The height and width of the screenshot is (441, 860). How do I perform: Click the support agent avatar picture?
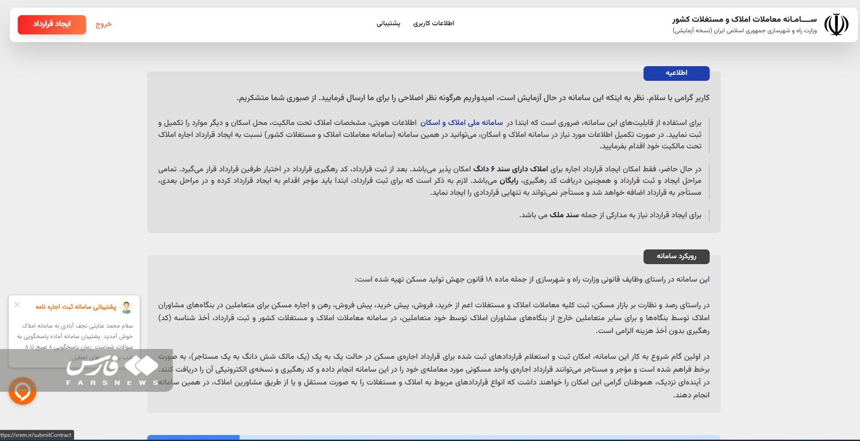pyautogui.click(x=126, y=307)
